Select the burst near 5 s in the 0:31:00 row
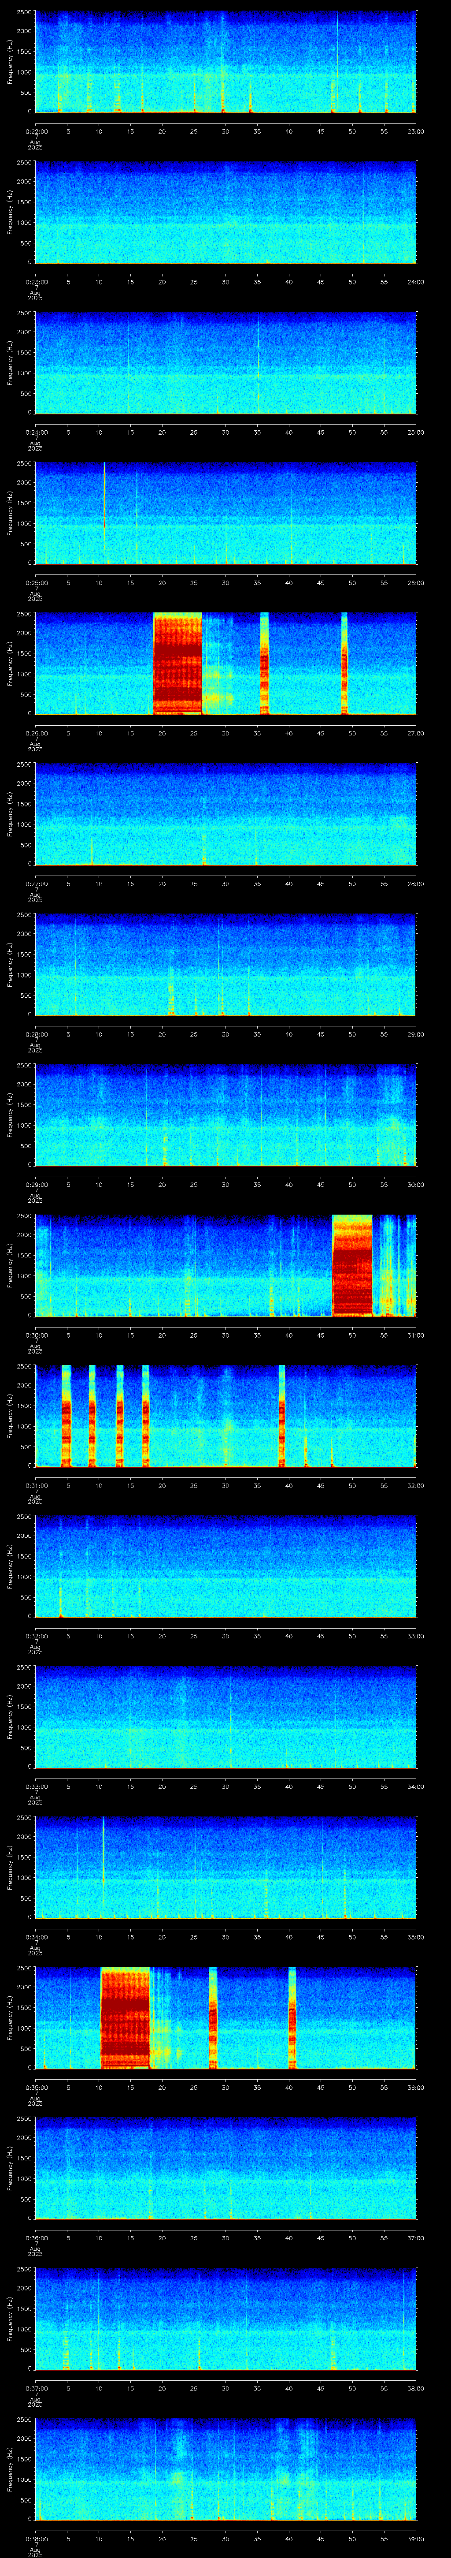Image resolution: width=451 pixels, height=2558 pixels. click(67, 1416)
